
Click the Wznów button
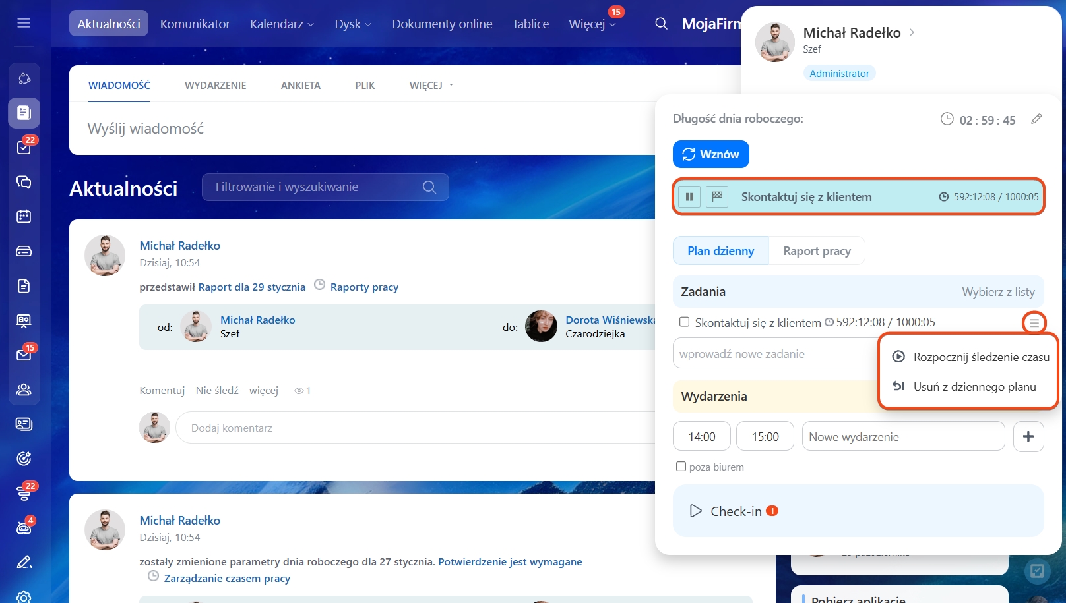pyautogui.click(x=710, y=154)
